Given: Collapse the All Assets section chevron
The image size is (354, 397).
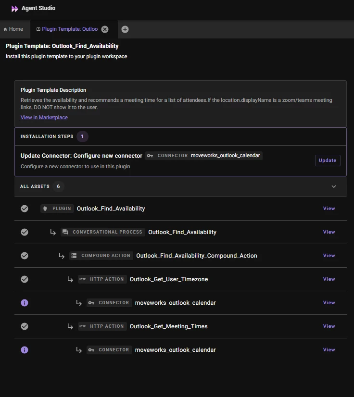Looking at the screenshot, I should coord(334,186).
